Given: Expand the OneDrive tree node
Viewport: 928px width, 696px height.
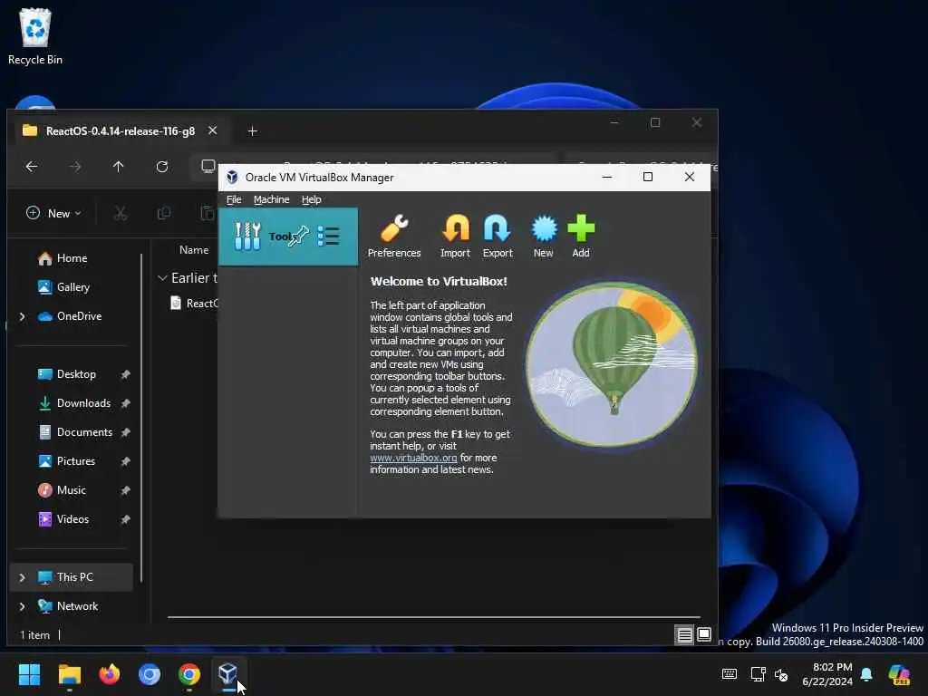Looking at the screenshot, I should coord(23,316).
